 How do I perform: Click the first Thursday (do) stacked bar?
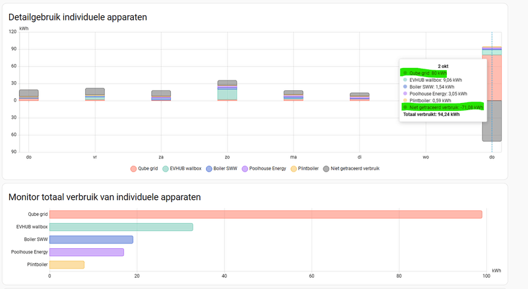coord(29,95)
